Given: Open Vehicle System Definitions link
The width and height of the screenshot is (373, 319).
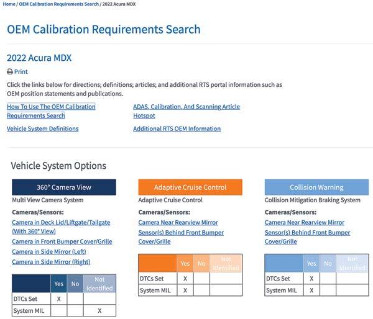Looking at the screenshot, I should pos(42,128).
